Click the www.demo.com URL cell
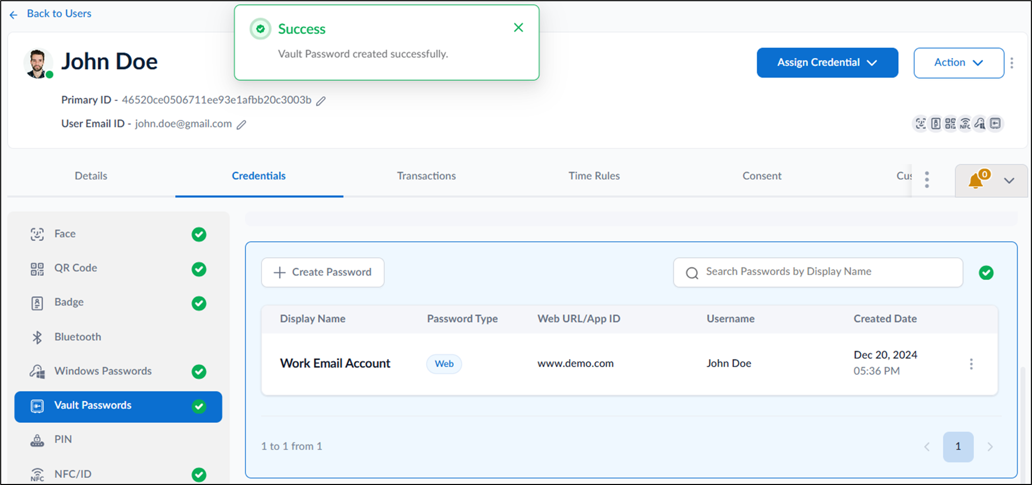Screen dimensions: 1032x485 pyautogui.click(x=576, y=364)
